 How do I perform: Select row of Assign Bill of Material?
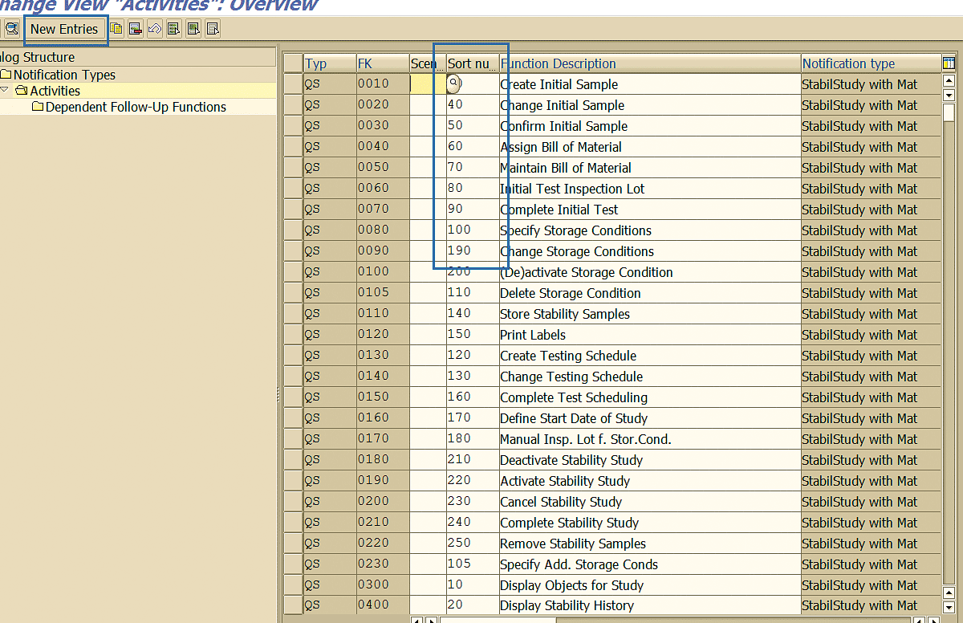(x=293, y=147)
